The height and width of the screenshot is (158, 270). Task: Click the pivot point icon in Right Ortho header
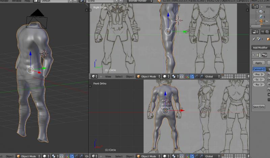(x=174, y=76)
